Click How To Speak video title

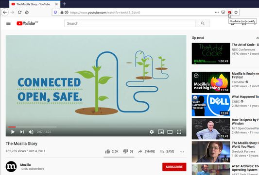(245, 122)
